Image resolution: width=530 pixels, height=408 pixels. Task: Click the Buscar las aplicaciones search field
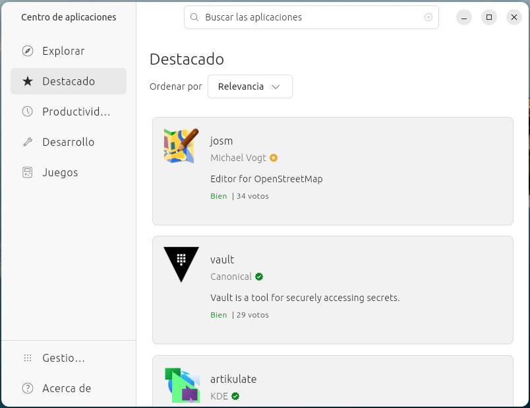(310, 17)
